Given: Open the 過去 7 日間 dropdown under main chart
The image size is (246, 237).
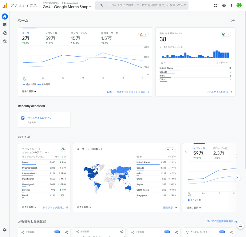Looking at the screenshot, I should pos(29,91).
